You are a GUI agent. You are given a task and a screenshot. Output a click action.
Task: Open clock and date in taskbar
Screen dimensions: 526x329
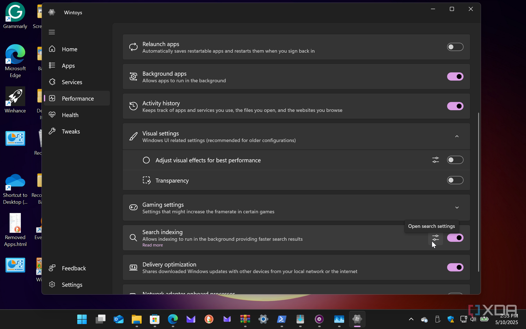pyautogui.click(x=507, y=319)
